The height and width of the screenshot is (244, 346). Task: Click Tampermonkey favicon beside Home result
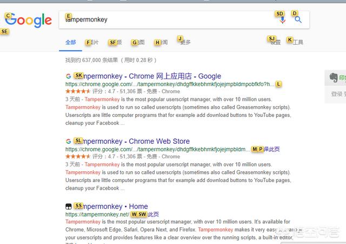pyautogui.click(x=69, y=206)
